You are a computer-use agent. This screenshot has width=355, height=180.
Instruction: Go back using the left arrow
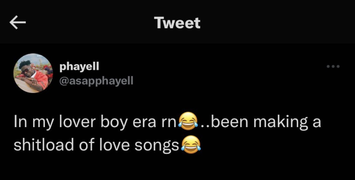tap(18, 22)
